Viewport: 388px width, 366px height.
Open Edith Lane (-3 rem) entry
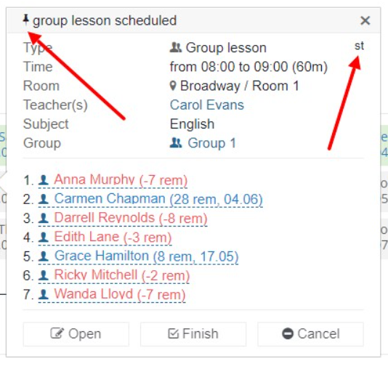pos(113,237)
